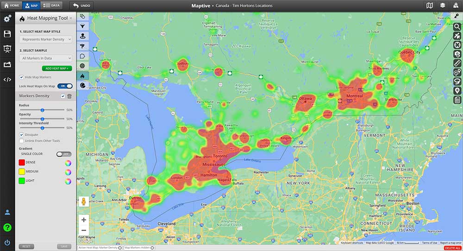463x251 pixels.
Task: Click the share/export arrow icon in sidebar
Action: [7, 64]
